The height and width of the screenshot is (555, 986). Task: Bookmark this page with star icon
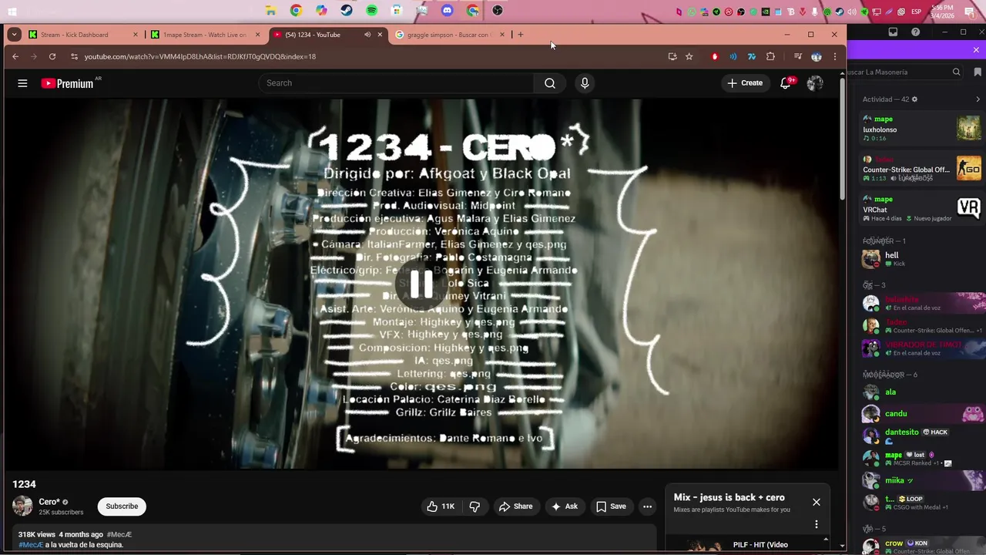(689, 56)
